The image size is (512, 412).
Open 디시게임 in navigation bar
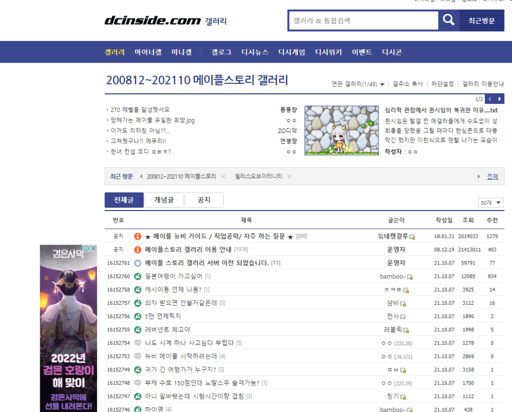click(x=292, y=52)
